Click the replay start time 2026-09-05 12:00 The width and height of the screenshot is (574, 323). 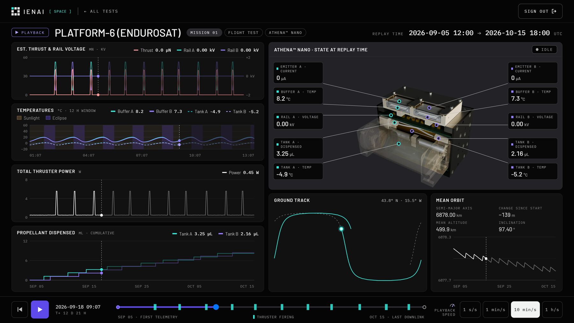[x=441, y=33]
